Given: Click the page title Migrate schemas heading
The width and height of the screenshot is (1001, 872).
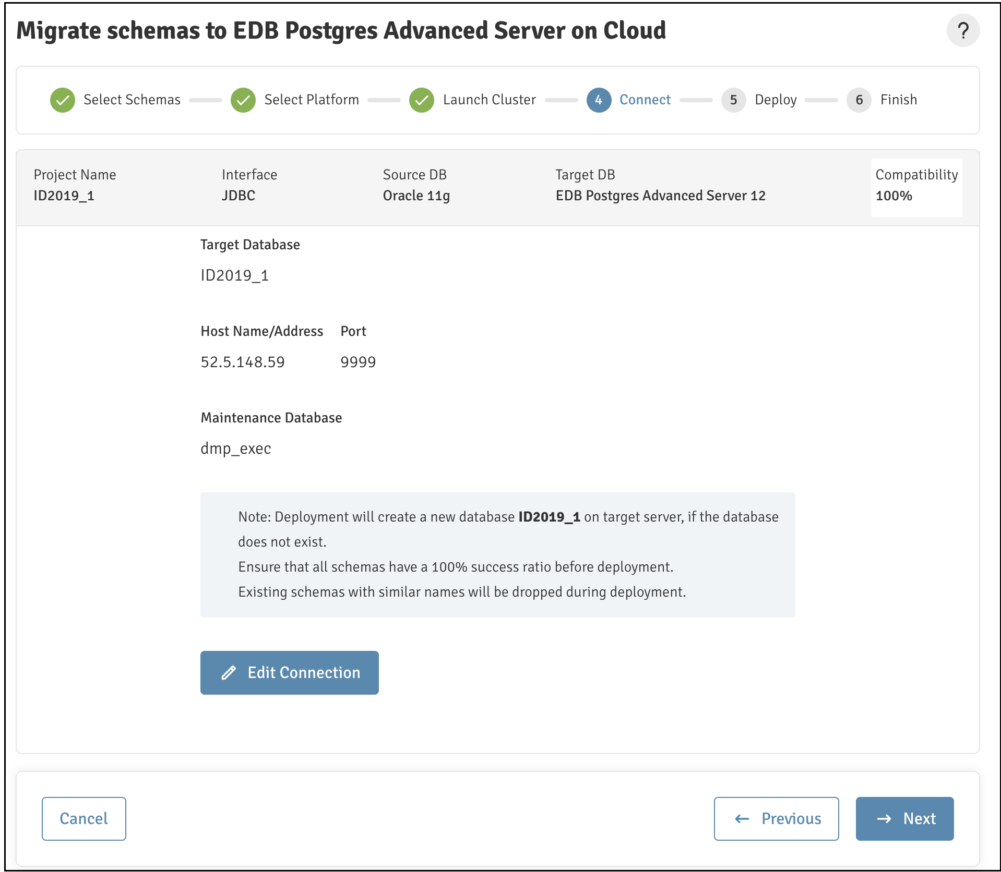Looking at the screenshot, I should (341, 31).
